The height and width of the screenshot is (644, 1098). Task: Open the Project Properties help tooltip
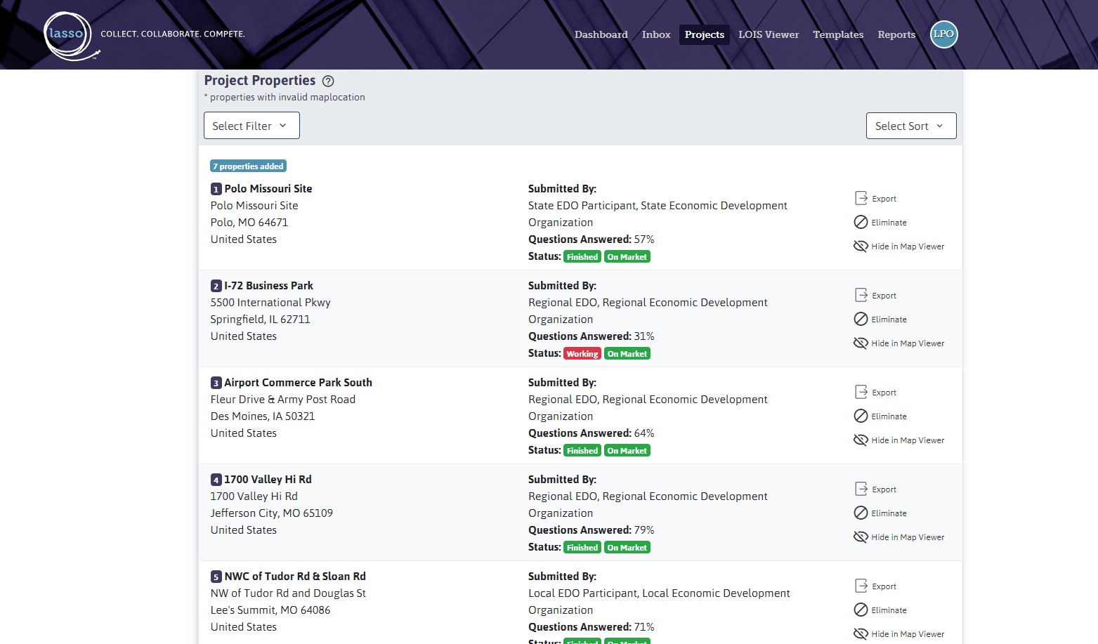tap(328, 81)
